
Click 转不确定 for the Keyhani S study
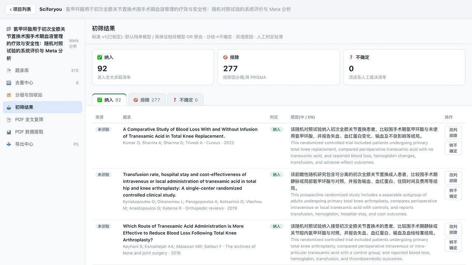pos(453,245)
